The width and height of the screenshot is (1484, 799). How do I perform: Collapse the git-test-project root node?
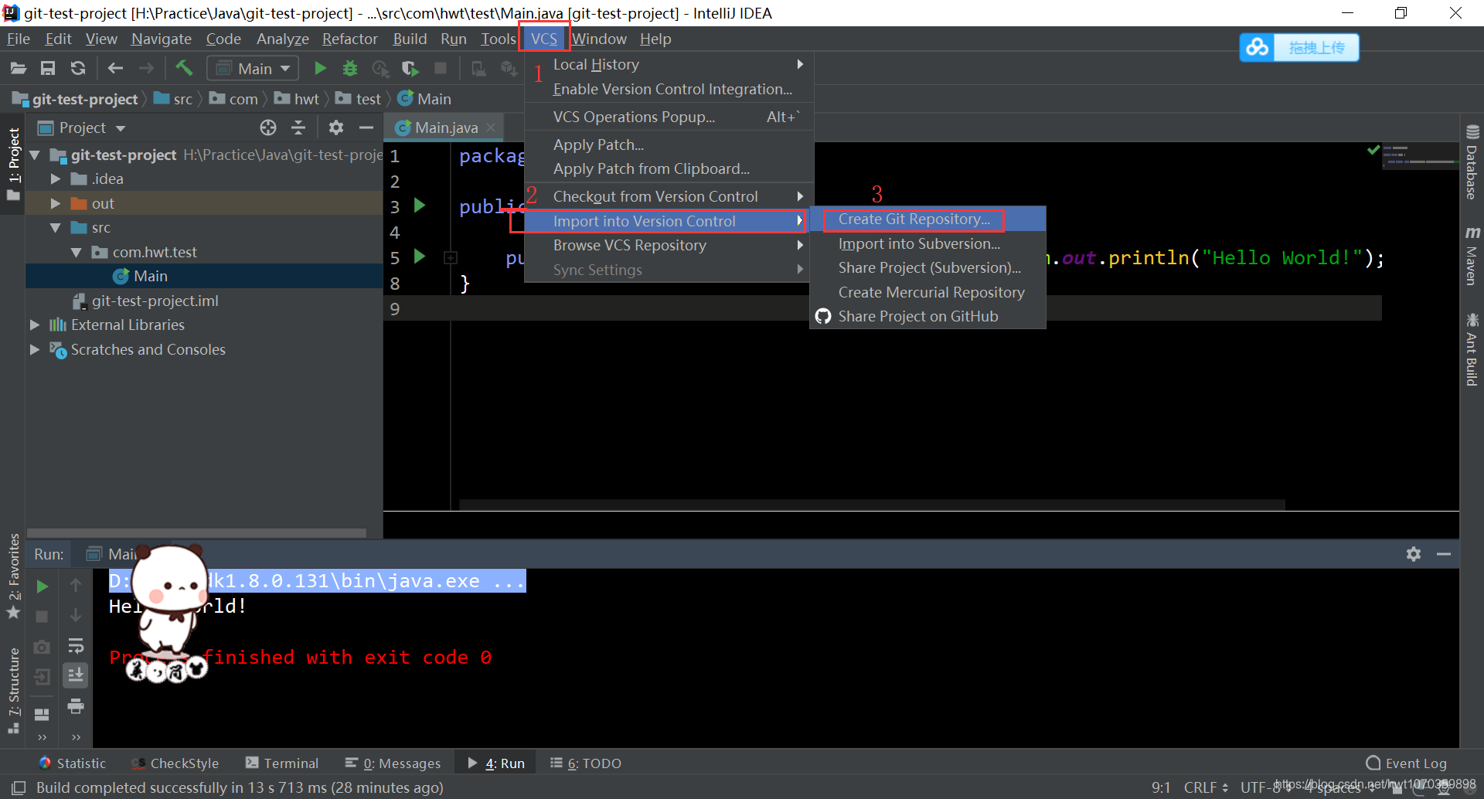35,155
